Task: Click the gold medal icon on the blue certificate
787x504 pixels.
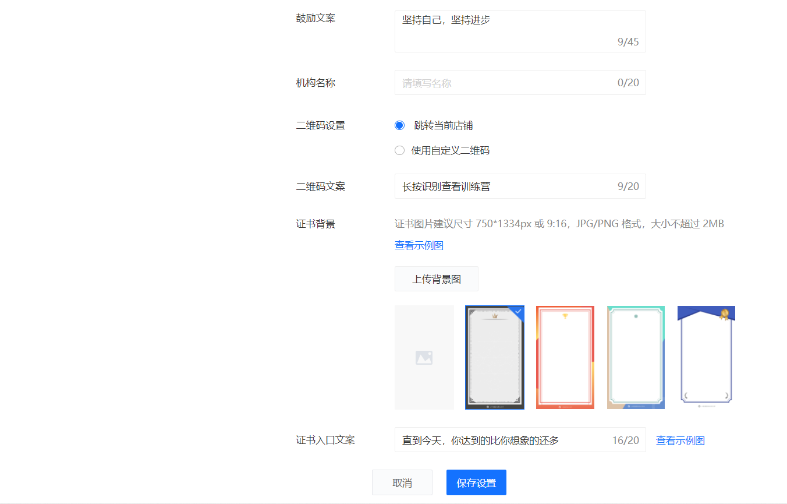Action: (x=724, y=315)
